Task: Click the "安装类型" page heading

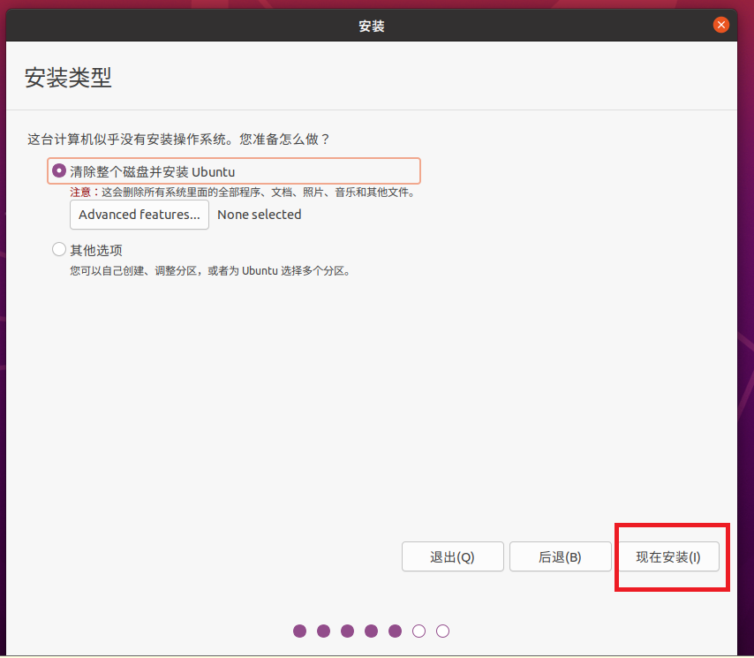Action: 68,78
